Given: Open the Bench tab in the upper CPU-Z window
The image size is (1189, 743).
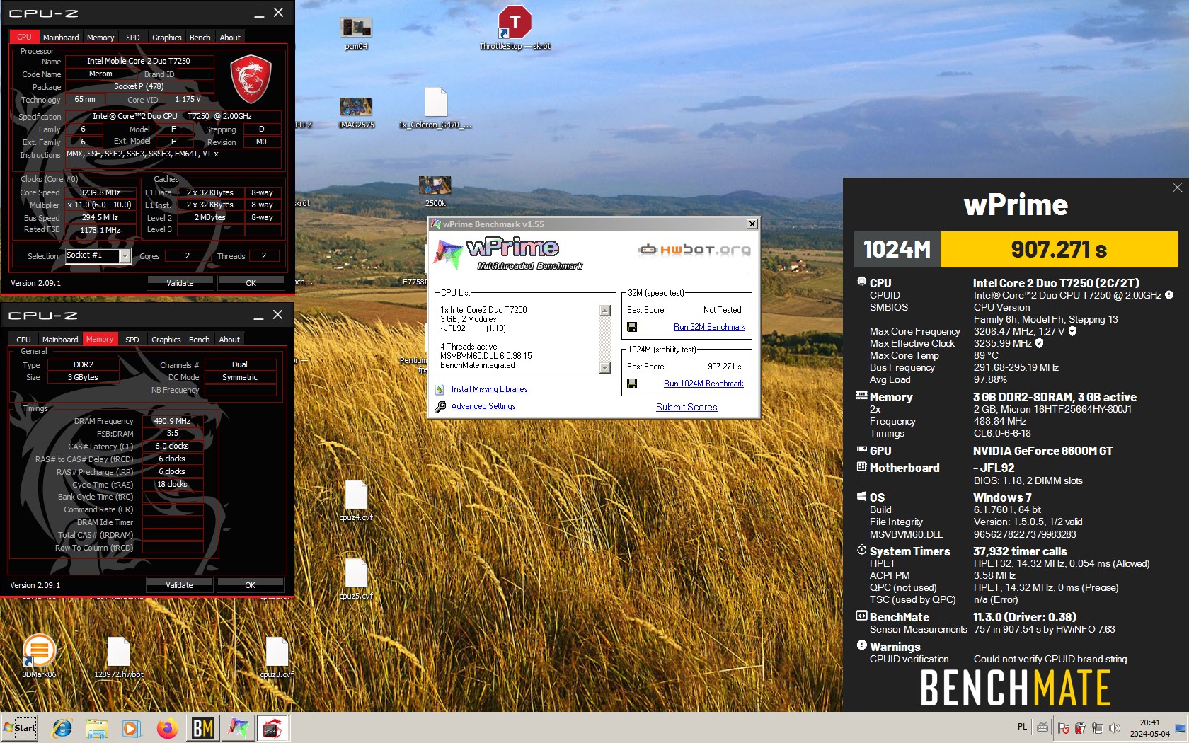Looking at the screenshot, I should point(200,38).
